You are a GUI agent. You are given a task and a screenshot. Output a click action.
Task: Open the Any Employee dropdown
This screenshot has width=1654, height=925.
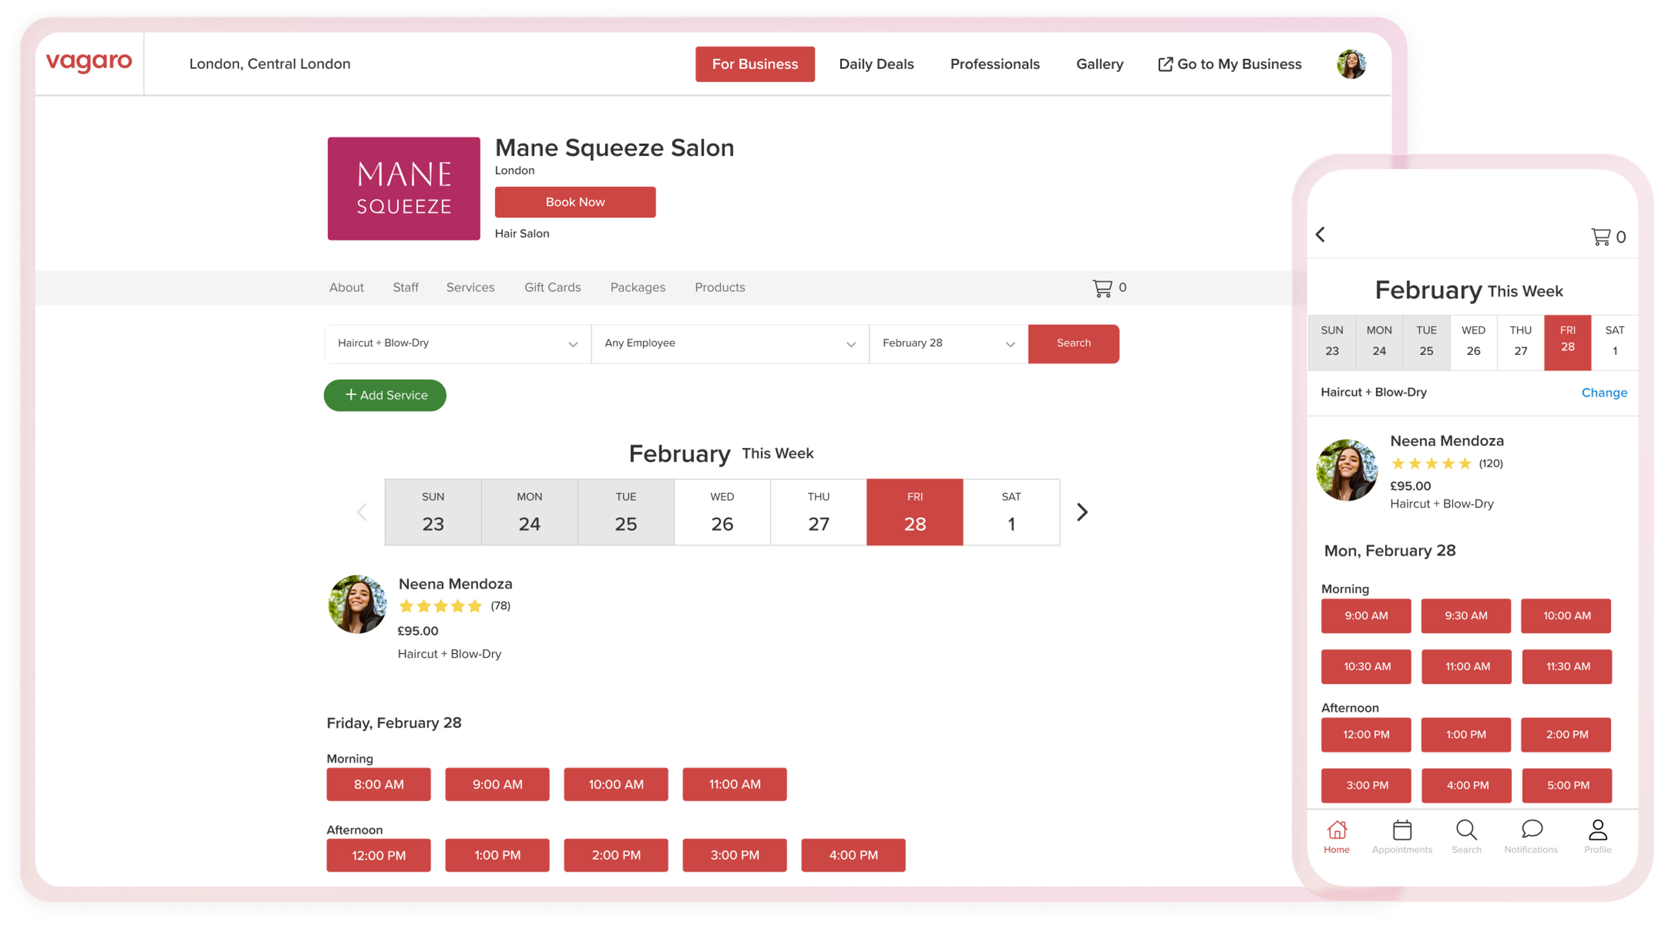click(730, 344)
